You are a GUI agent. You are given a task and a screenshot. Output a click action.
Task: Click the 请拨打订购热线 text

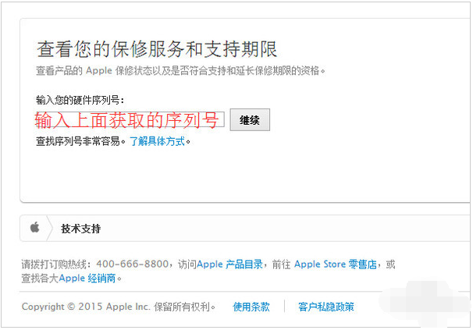pyautogui.click(x=56, y=264)
